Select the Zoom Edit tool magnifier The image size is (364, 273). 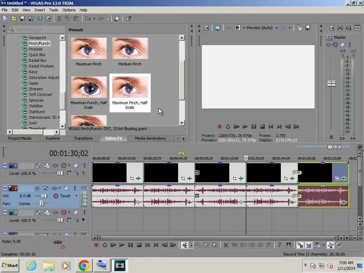coord(214,245)
